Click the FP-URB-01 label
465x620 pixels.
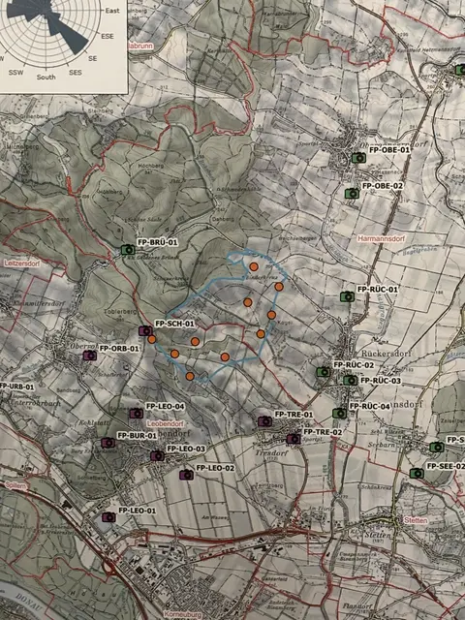[x=17, y=387]
